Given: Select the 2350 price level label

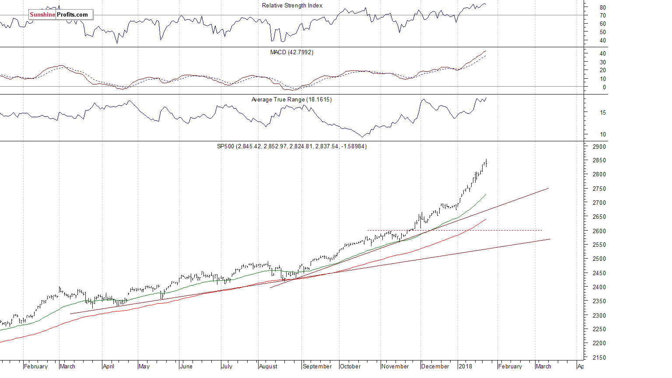Looking at the screenshot, I should 600,301.
